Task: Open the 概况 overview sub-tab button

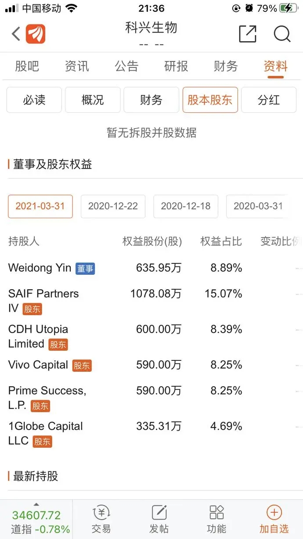Action: (x=93, y=100)
